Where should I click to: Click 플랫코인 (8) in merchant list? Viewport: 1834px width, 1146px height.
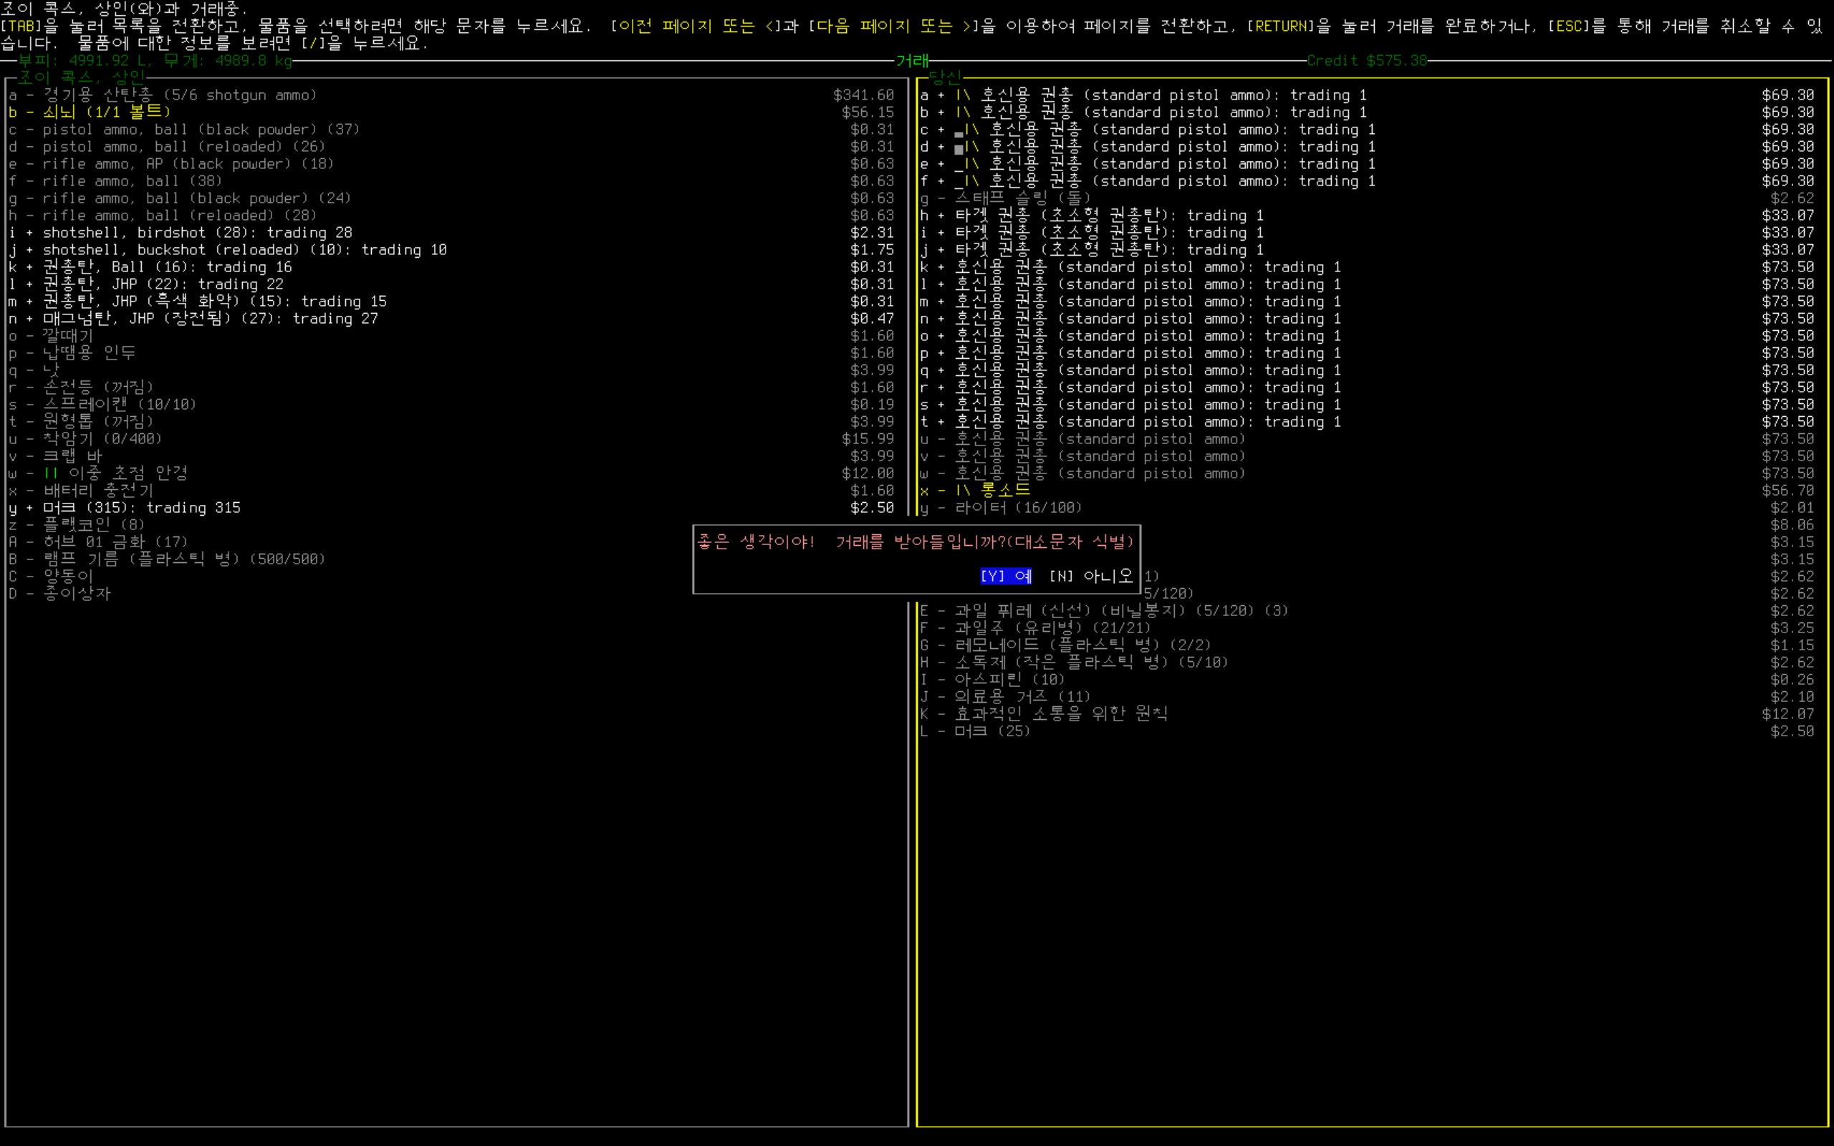tap(92, 524)
